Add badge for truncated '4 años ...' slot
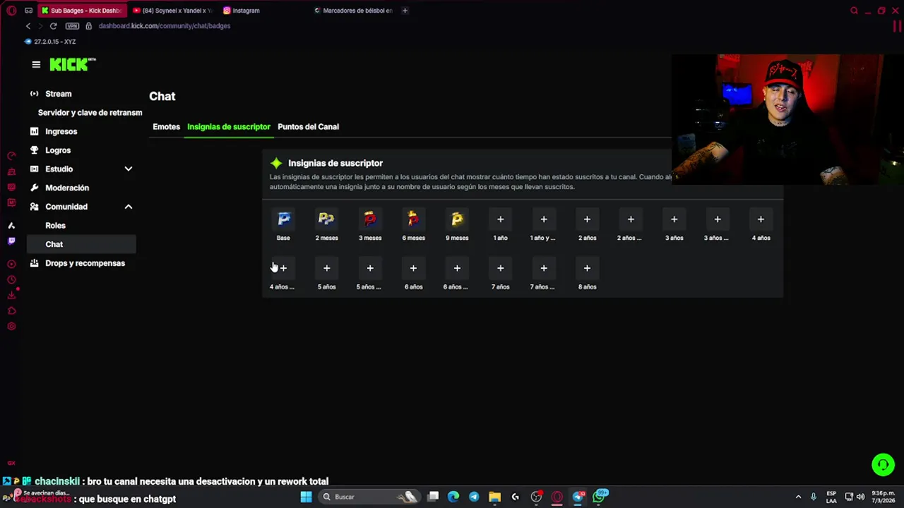The width and height of the screenshot is (904, 508). pyautogui.click(x=283, y=268)
